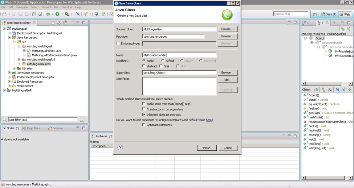
Task: Click the open web browser globe icon
Action: [96, 14]
